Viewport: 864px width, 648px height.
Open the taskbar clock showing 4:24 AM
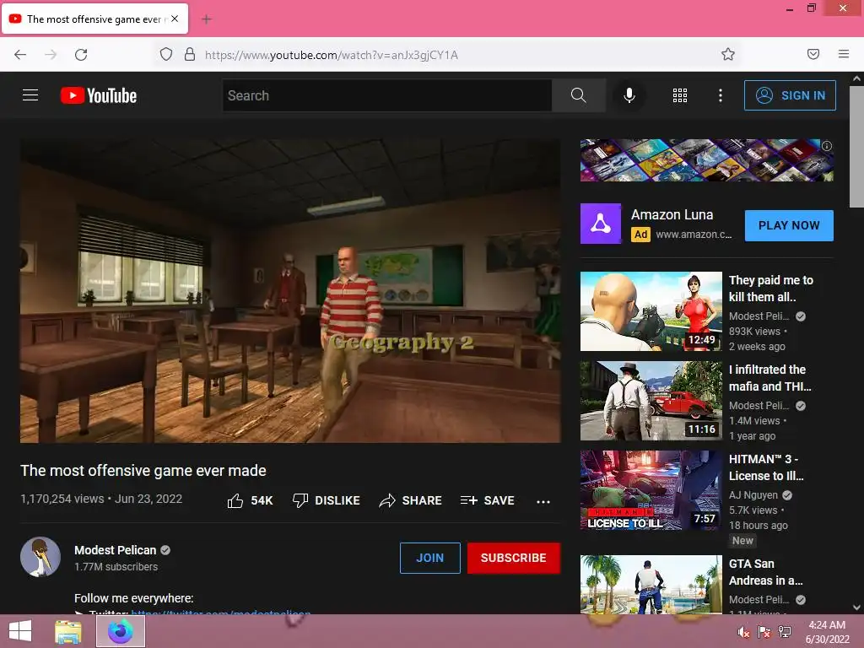point(827,632)
